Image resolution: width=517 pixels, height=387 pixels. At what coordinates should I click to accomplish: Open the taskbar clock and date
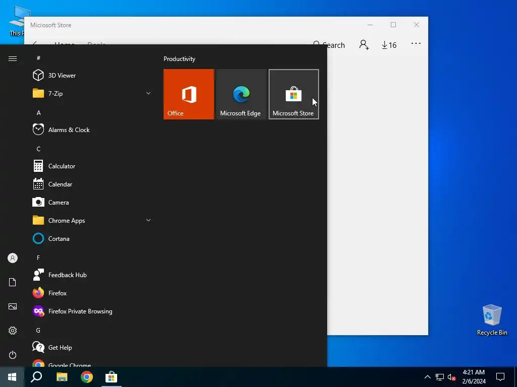(474, 377)
